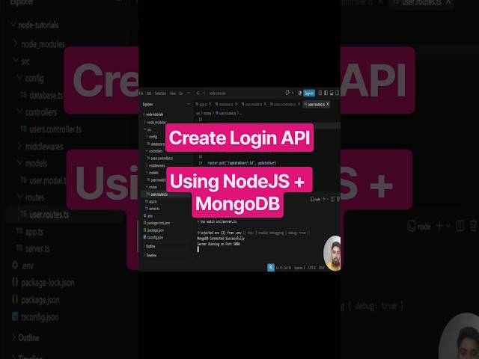This screenshot has height=359, width=479.
Task: Toggle the primary side bar layout icon
Action: coord(326,93)
